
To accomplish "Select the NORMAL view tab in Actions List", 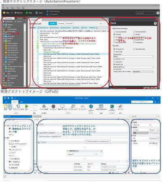I will point(53,24).
